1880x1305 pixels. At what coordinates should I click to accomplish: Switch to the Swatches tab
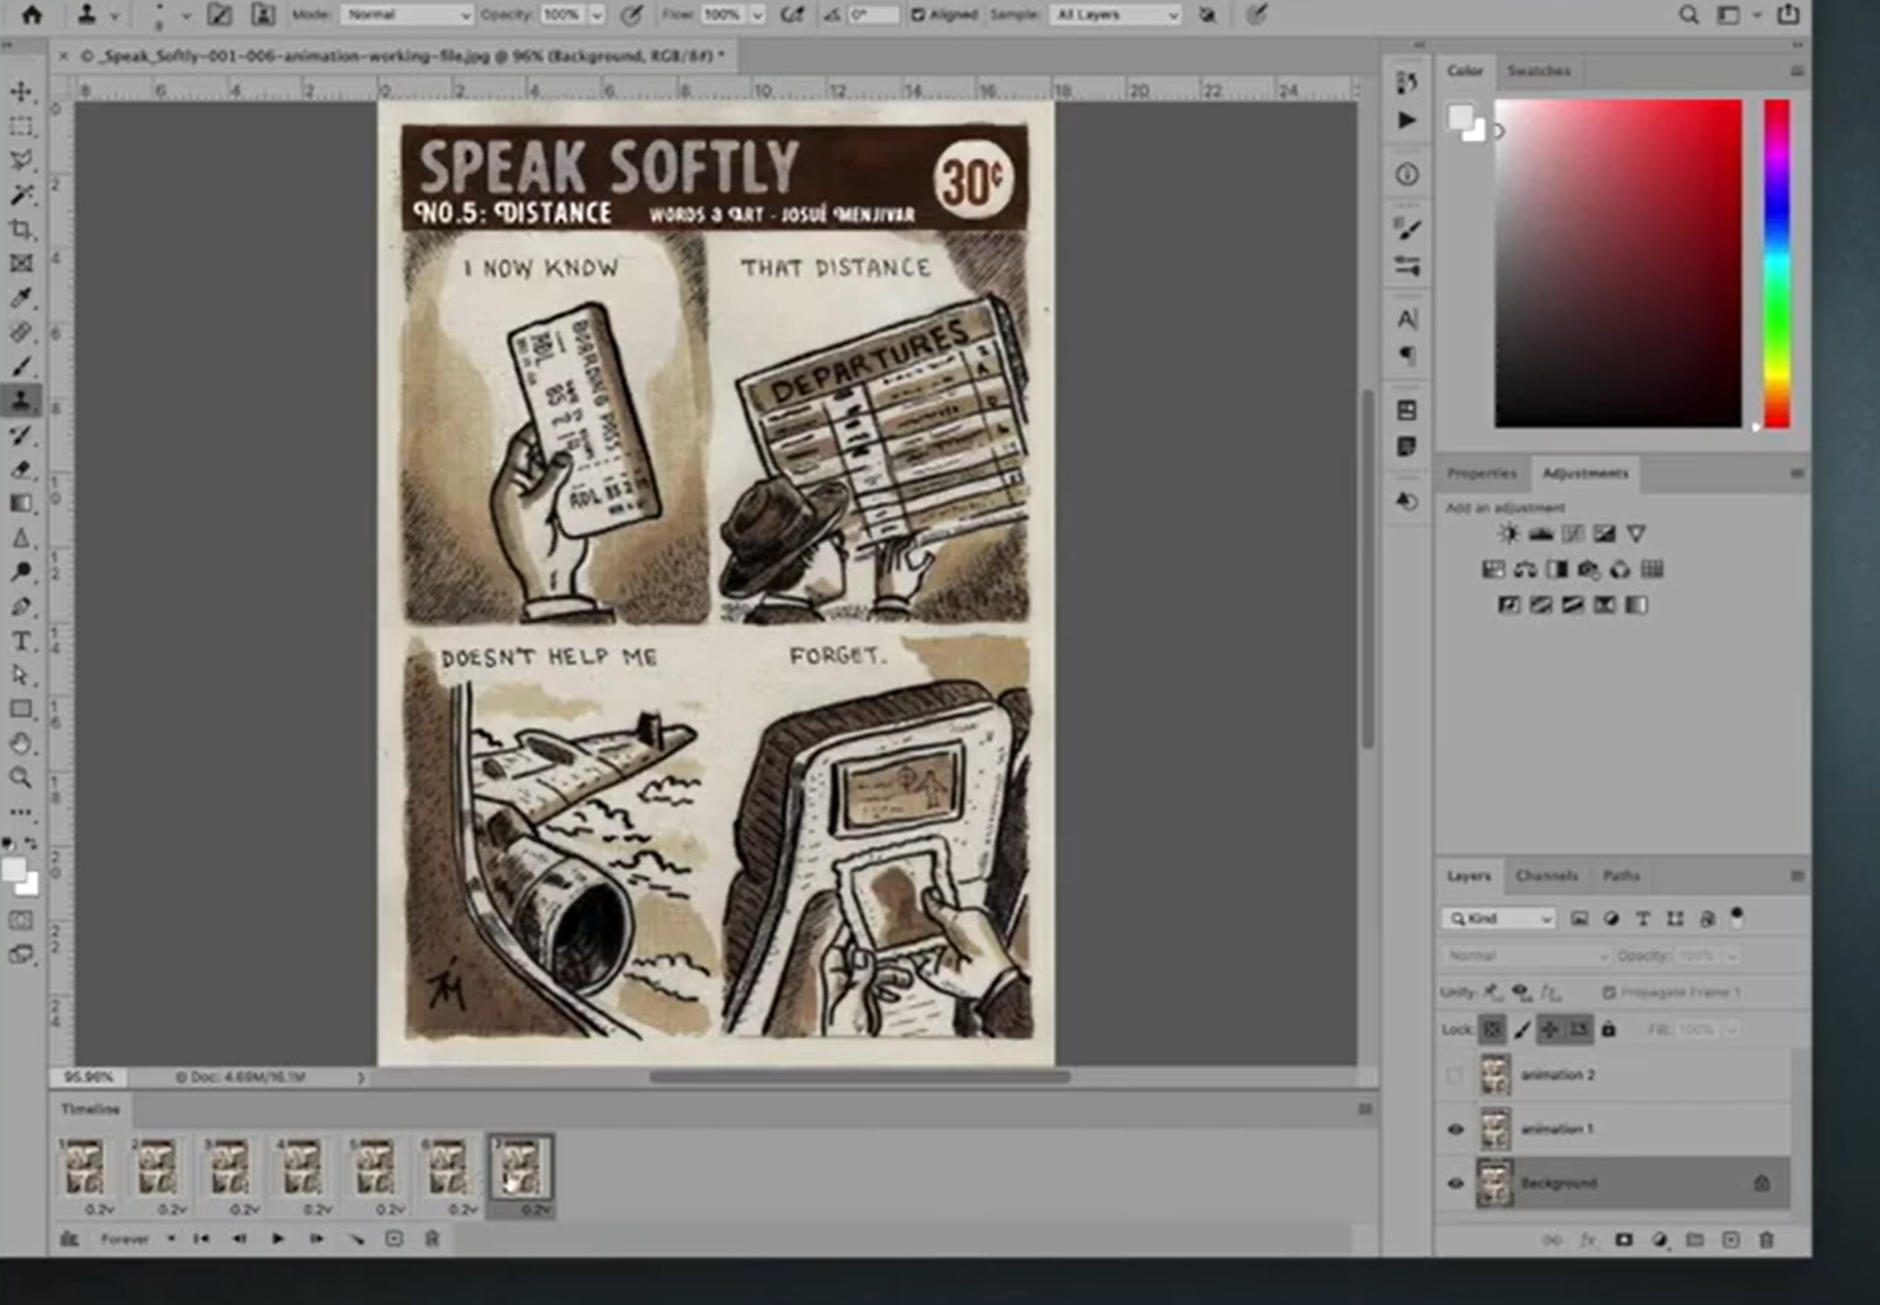[x=1538, y=71]
